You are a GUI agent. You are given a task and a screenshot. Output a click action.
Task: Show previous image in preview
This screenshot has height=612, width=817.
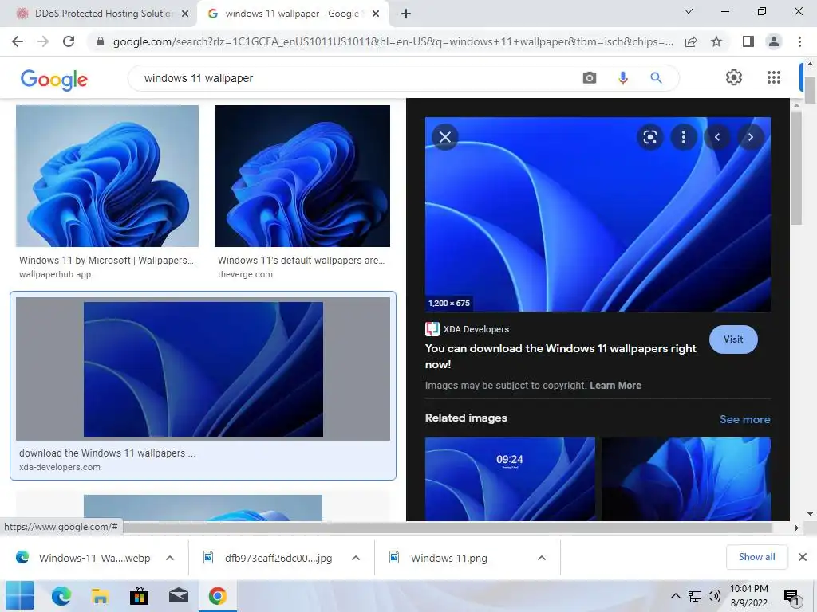(x=717, y=137)
